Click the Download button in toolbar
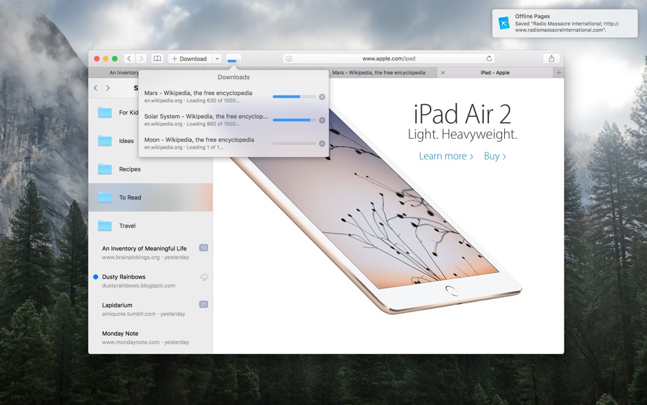 [190, 58]
